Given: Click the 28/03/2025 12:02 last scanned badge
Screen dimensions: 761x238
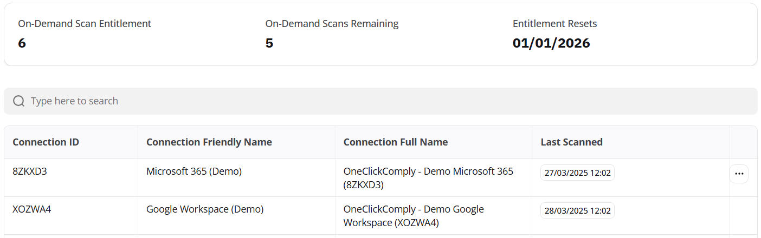Looking at the screenshot, I should [x=577, y=210].
